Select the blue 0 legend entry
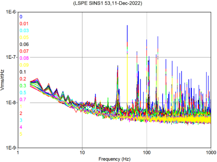This screenshot has height=162, width=217. (x=21, y=17)
